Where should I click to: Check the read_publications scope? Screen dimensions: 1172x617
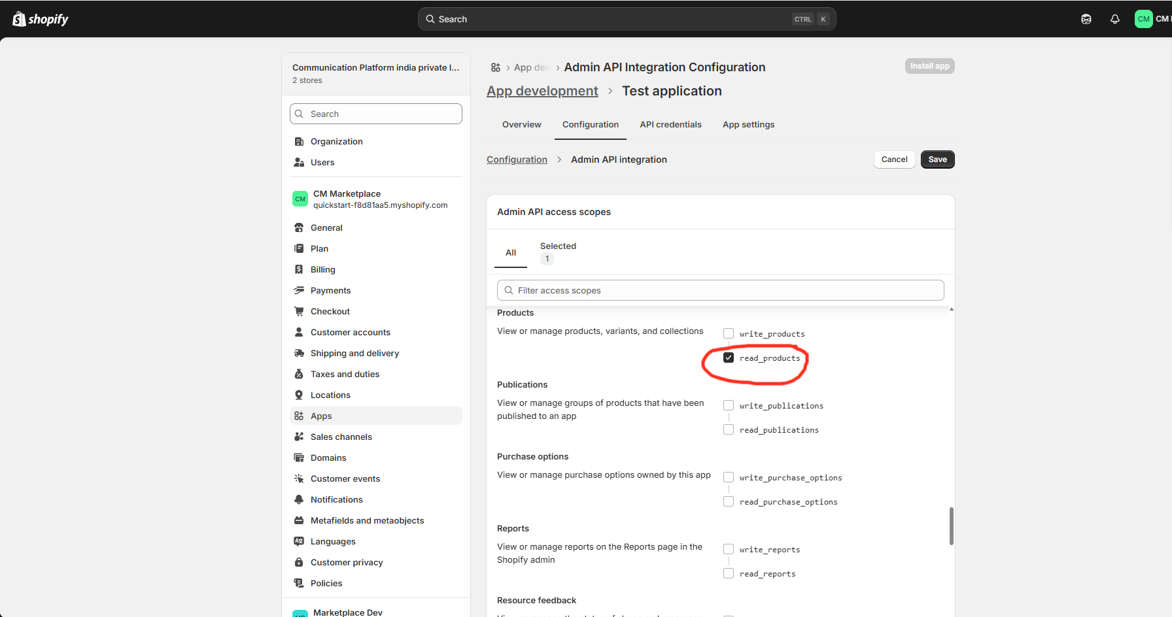[x=729, y=429]
